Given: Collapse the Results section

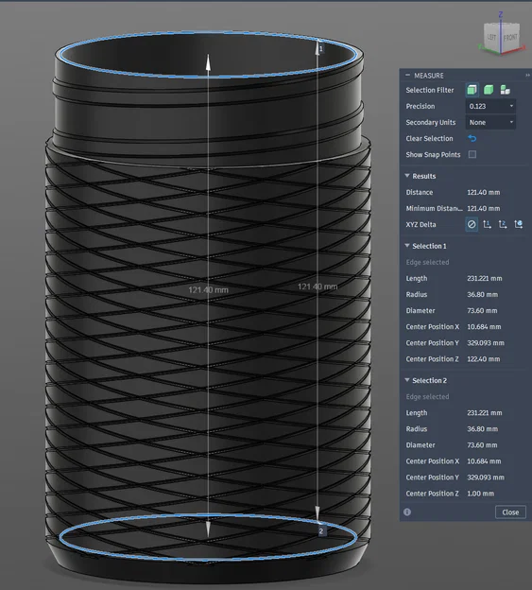Looking at the screenshot, I should tap(407, 176).
